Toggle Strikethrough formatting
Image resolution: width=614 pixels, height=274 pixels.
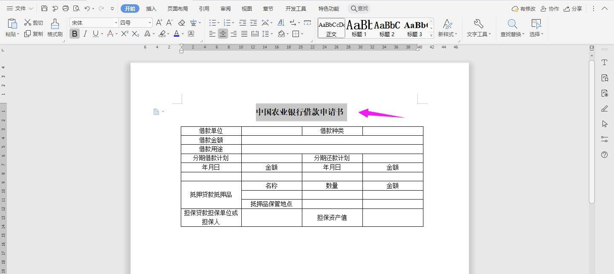(110, 34)
